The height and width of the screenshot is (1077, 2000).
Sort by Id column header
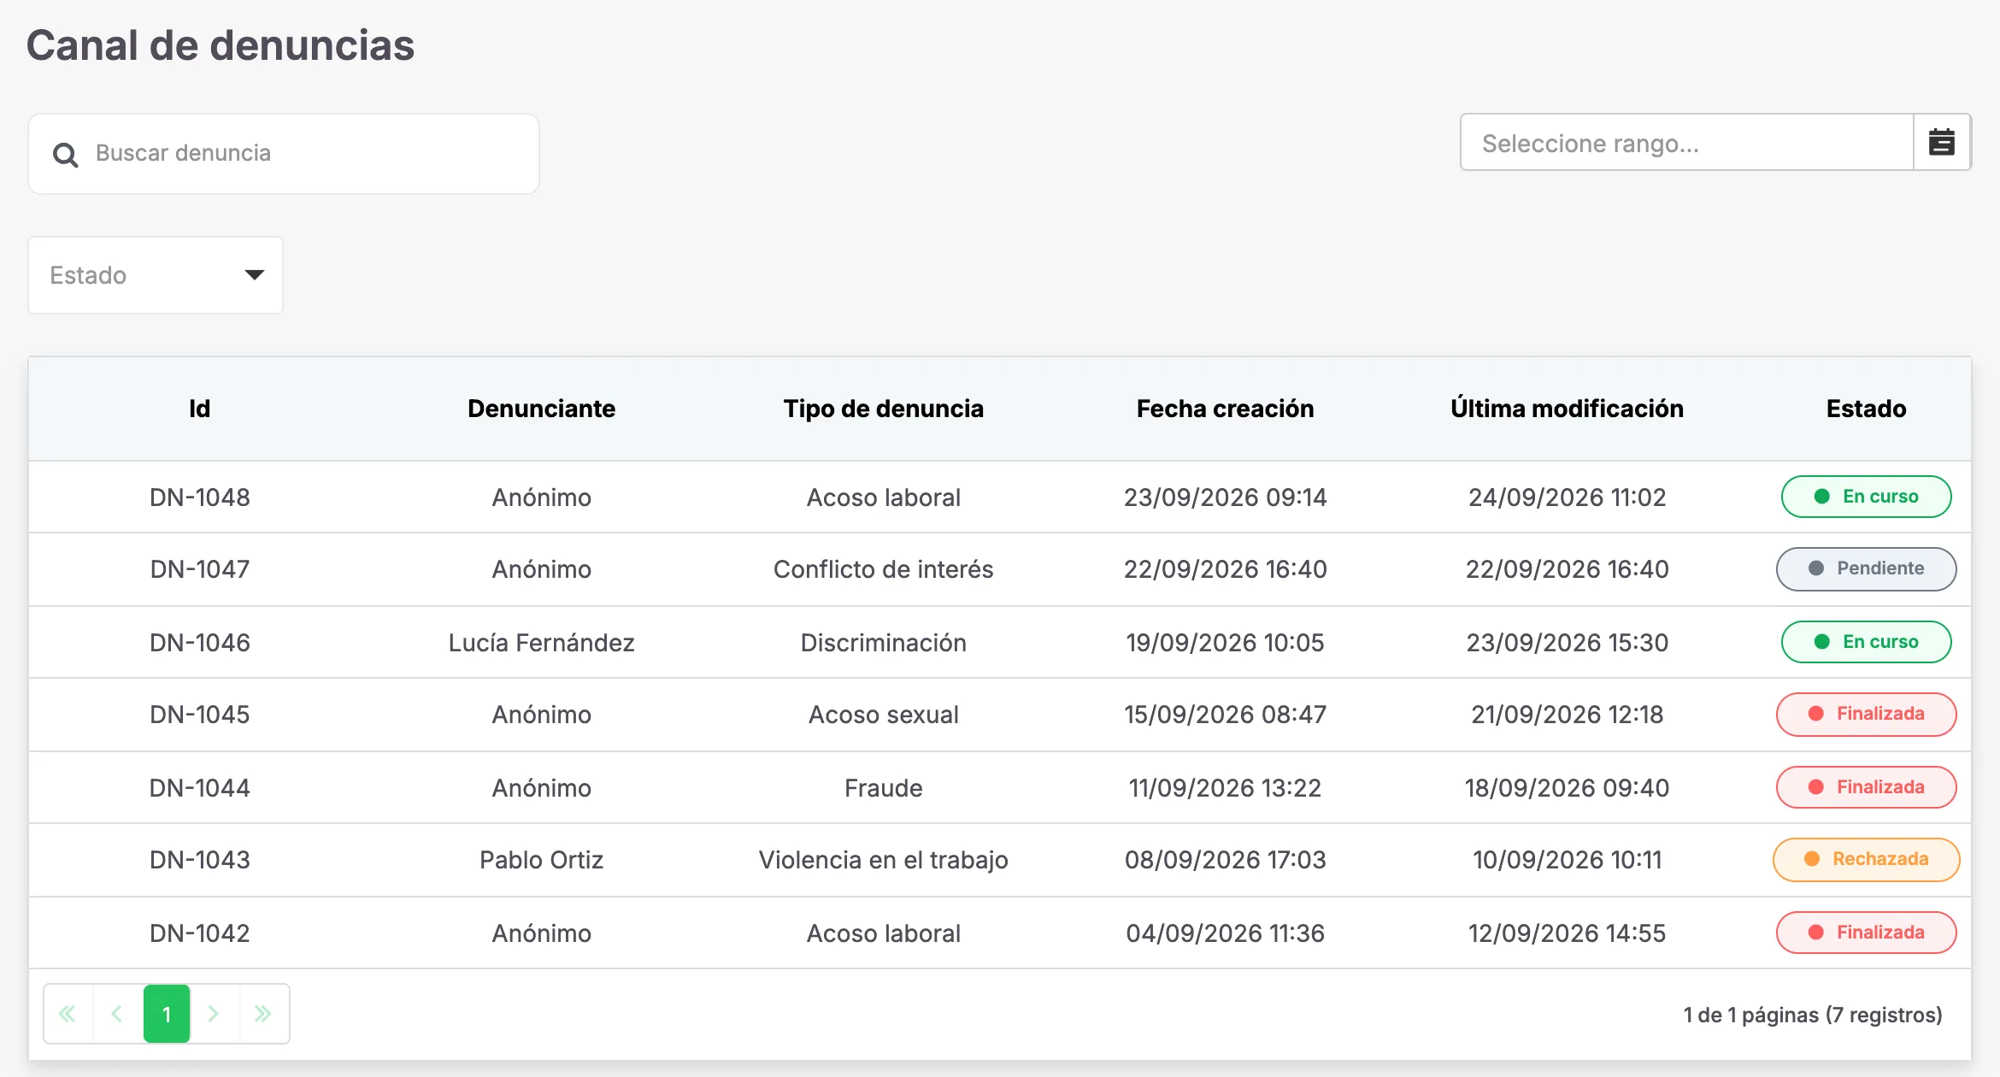tap(200, 409)
